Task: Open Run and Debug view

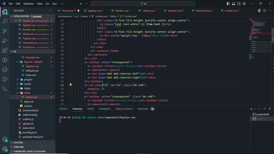Action: (5, 41)
